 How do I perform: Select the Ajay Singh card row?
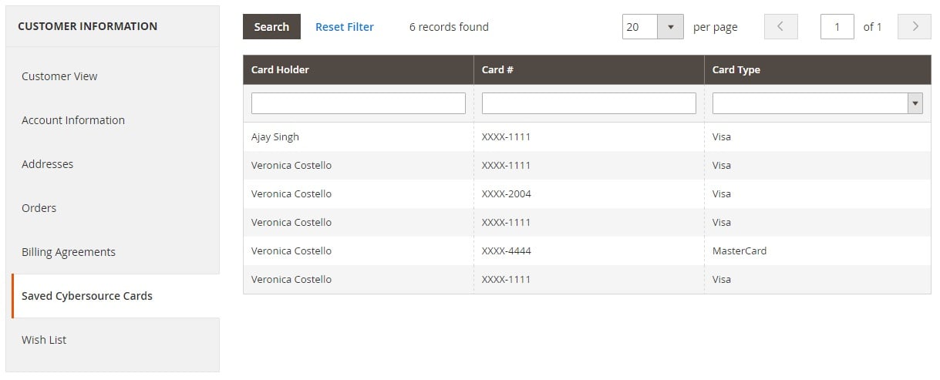(x=587, y=136)
